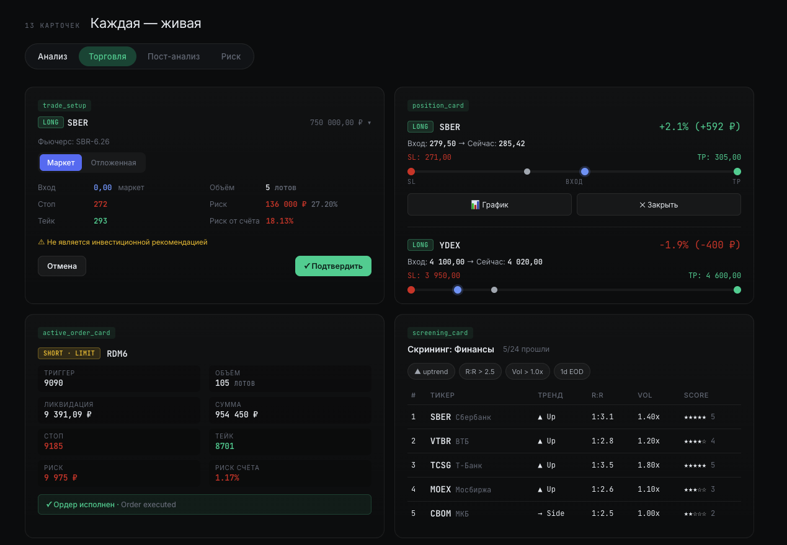This screenshot has height=545, width=787.
Task: Select the Маркет order type
Action: pyautogui.click(x=61, y=163)
